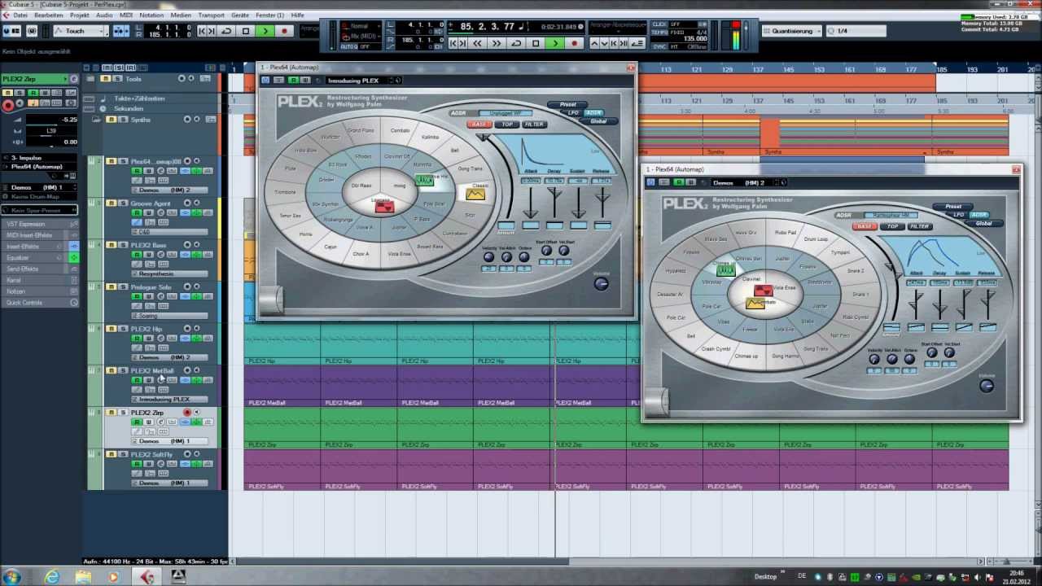Rewind in the floating transport panel
Image resolution: width=1042 pixels, height=586 pixels.
click(478, 43)
